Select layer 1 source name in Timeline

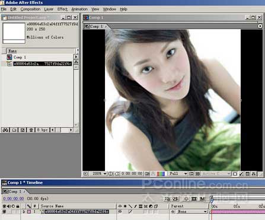coord(76,212)
